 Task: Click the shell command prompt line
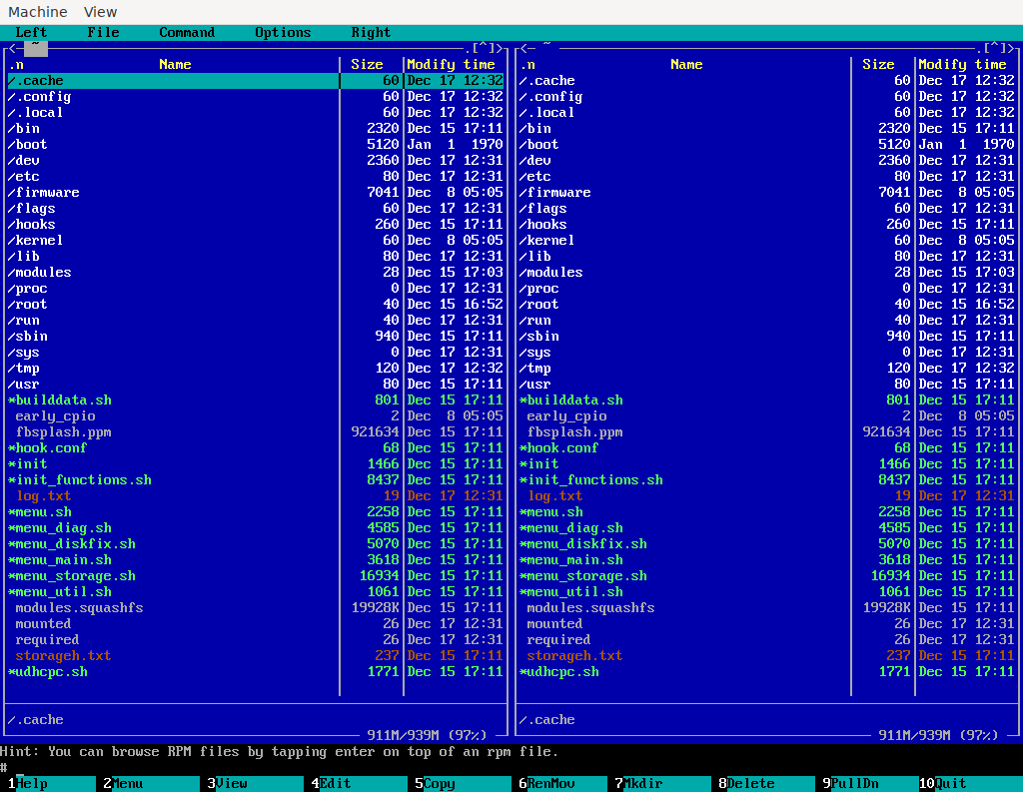pos(511,768)
